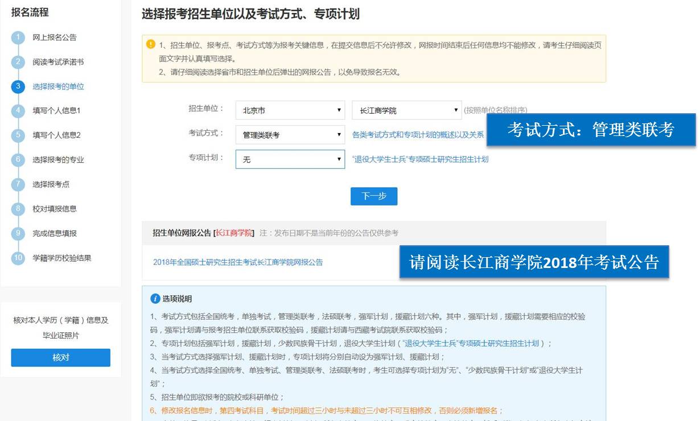
Task: Expand the 专项计划 dropdown showing 无
Action: tap(290, 159)
